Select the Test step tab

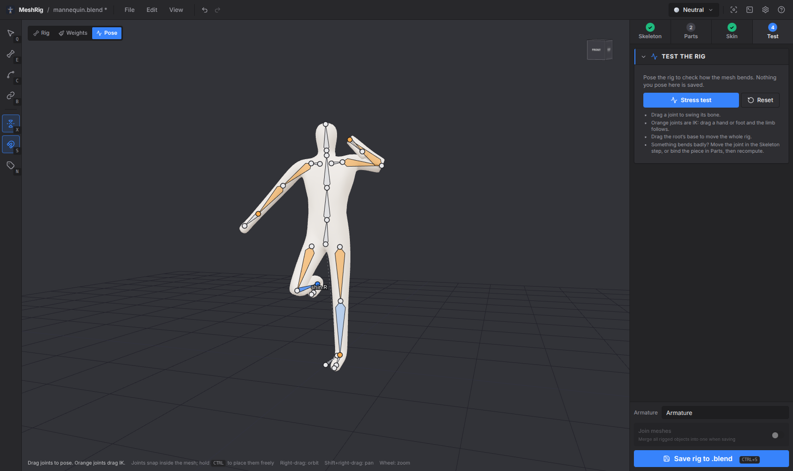click(773, 31)
